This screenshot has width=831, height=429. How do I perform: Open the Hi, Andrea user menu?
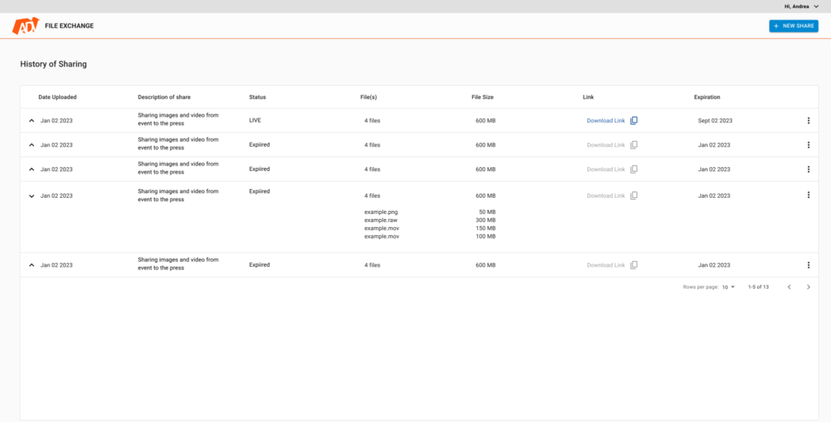tap(801, 6)
